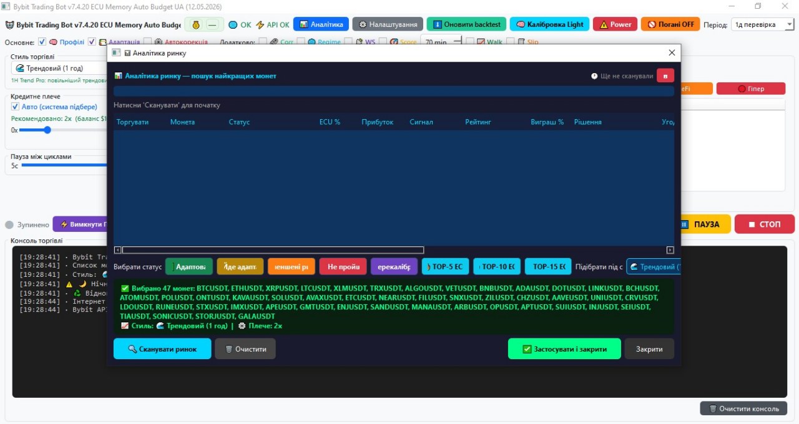Open the Підібрати під стиль dropdown
The width and height of the screenshot is (799, 424).
coord(654,266)
